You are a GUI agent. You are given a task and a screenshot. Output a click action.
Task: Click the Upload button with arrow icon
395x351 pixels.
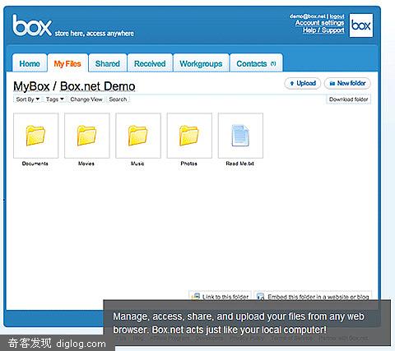(303, 83)
